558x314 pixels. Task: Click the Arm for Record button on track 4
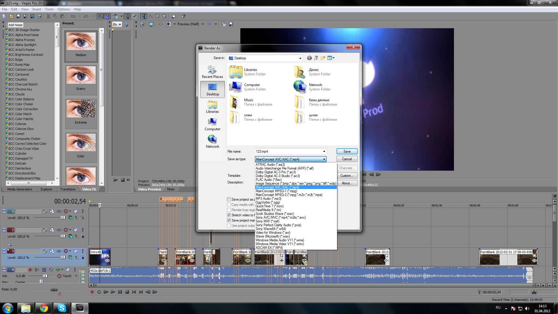click(30, 270)
